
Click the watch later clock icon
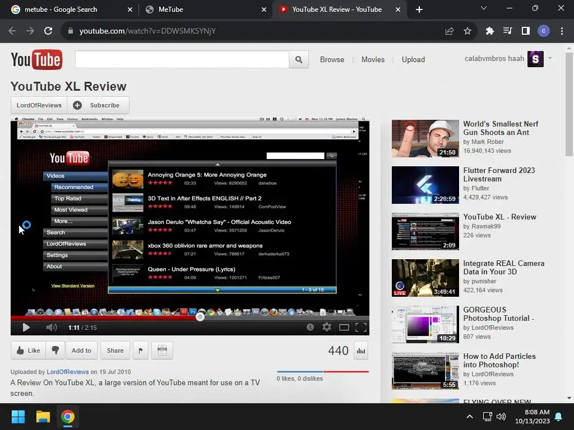pyautogui.click(x=310, y=327)
